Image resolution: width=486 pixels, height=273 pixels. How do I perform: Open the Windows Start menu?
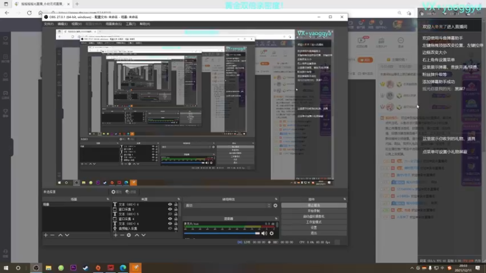[x=6, y=268]
